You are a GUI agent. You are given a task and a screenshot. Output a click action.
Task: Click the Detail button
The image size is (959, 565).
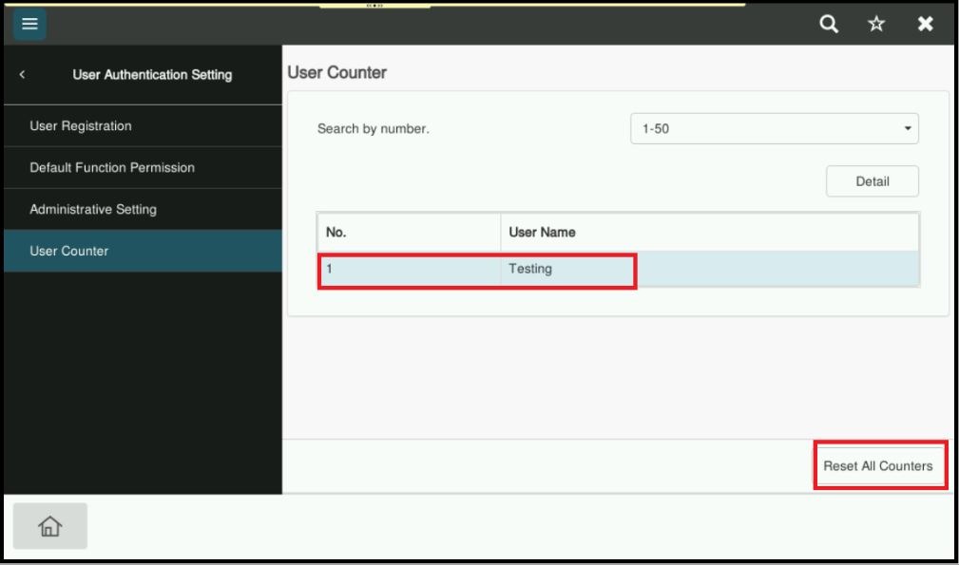coord(872,181)
